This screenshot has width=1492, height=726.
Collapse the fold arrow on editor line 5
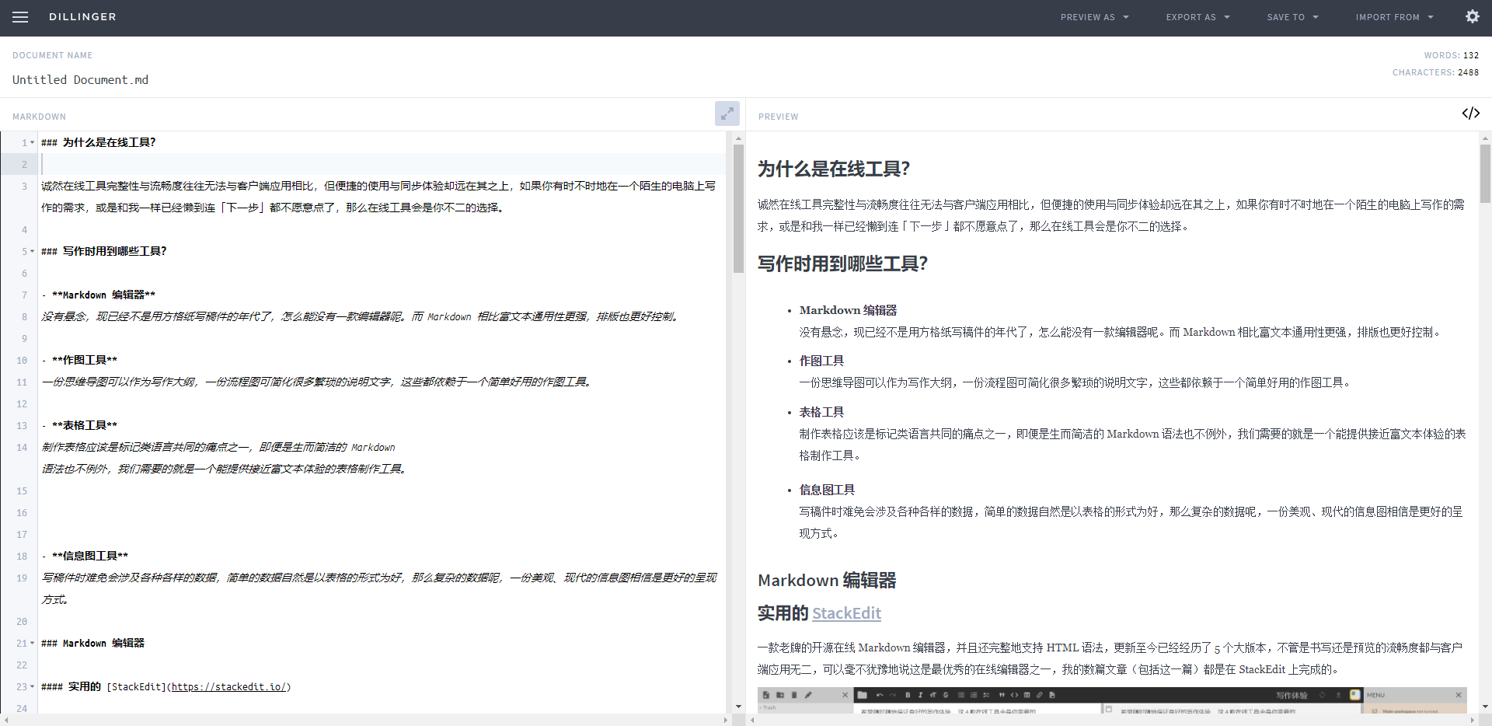(32, 252)
